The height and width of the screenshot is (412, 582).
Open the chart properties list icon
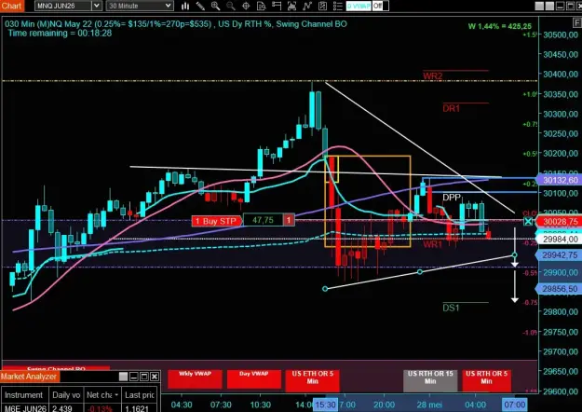pyautogui.click(x=338, y=6)
